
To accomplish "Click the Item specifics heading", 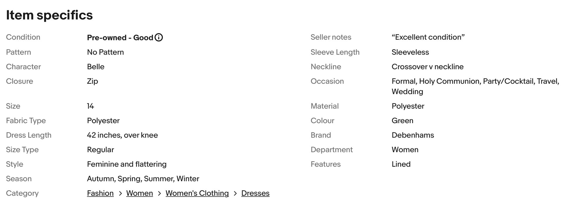I will [x=49, y=15].
